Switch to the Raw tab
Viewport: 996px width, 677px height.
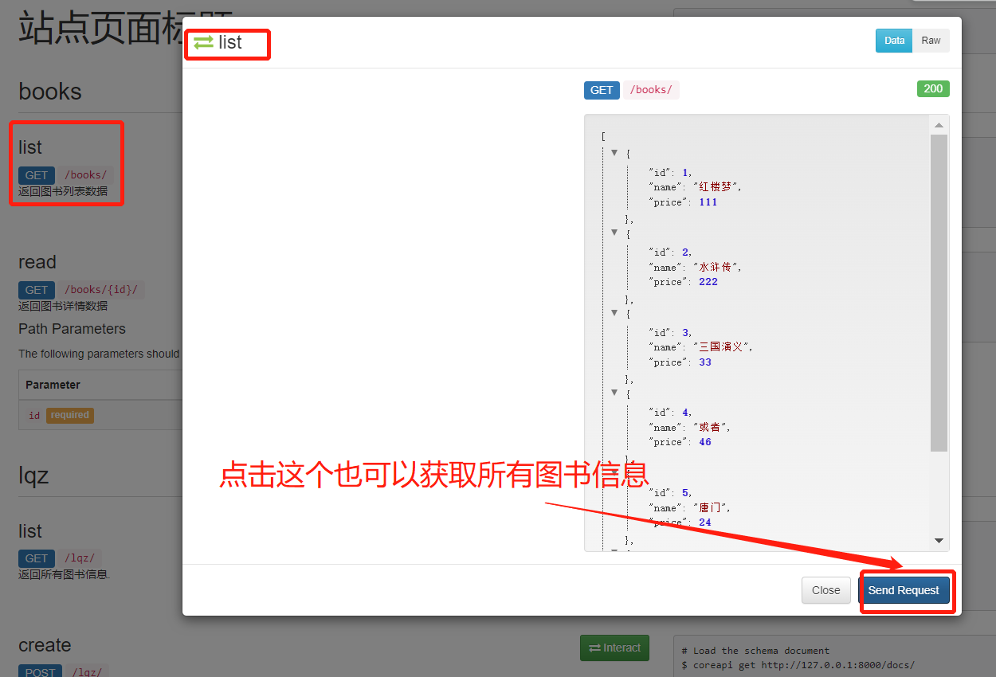[931, 41]
